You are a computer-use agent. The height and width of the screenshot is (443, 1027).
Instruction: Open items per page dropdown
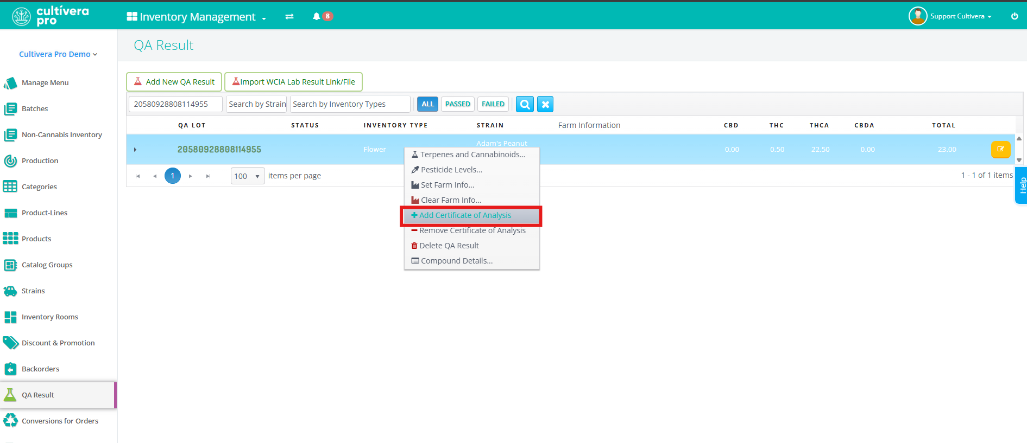(248, 176)
